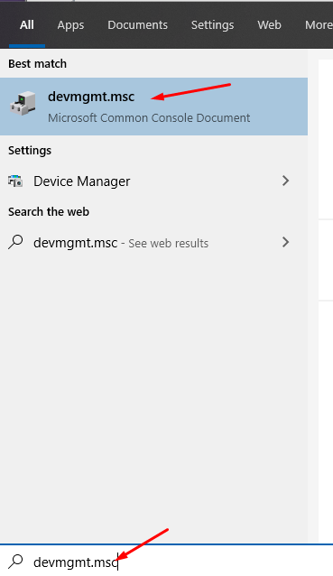Click the search box containing devmgmt.msc
The height and width of the screenshot is (576, 333).
click(x=166, y=562)
